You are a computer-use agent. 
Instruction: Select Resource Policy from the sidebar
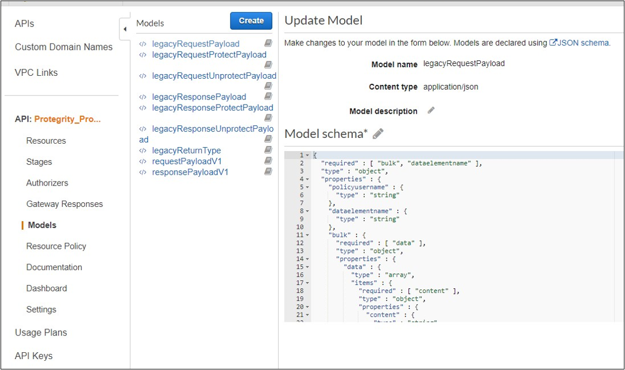pyautogui.click(x=56, y=246)
